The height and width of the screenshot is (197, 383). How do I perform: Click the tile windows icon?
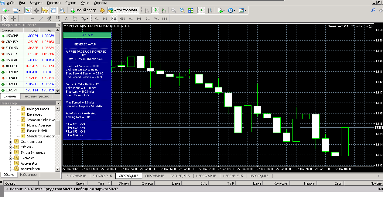click(191, 10)
